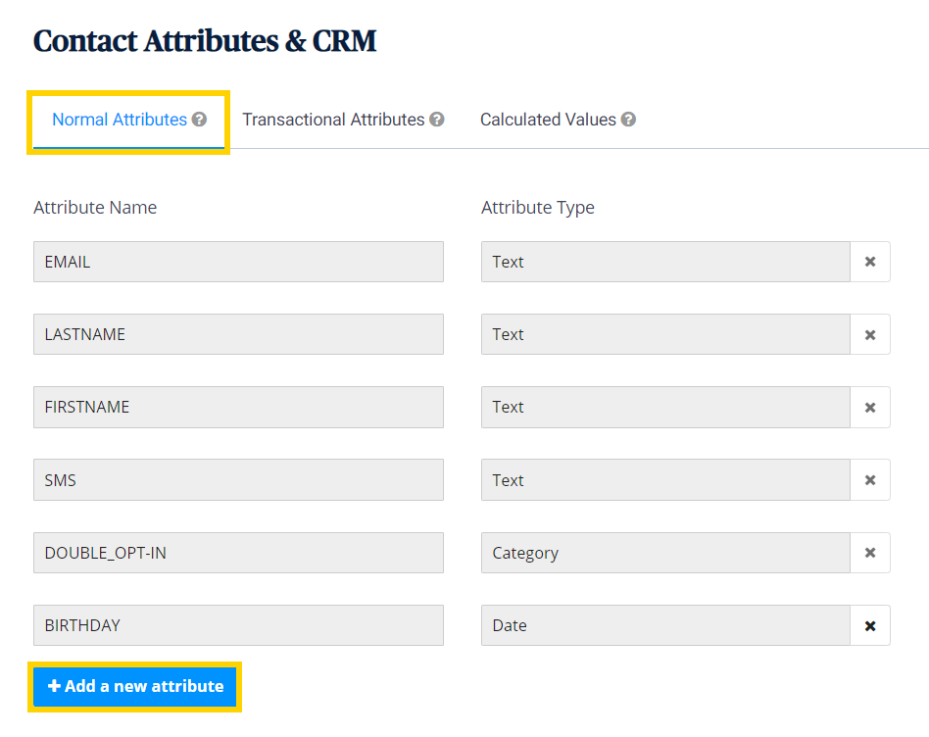Screen dimensions: 929x737
Task: Click the EMAIL attribute name field
Action: click(238, 262)
